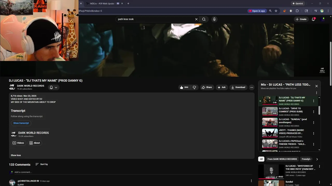Image resolution: width=332 pixels, height=186 pixels.
Task: Start voice search with the microphone
Action: click(x=214, y=19)
